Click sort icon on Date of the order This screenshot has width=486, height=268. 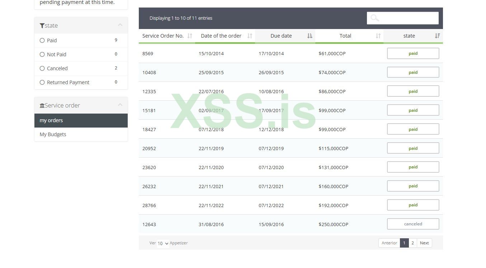250,36
